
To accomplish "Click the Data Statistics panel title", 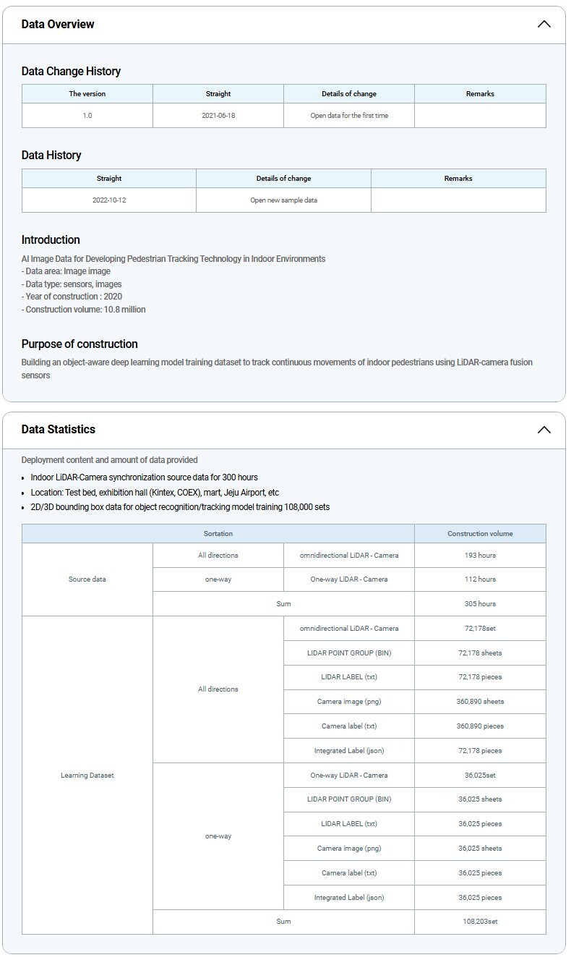I will [59, 429].
